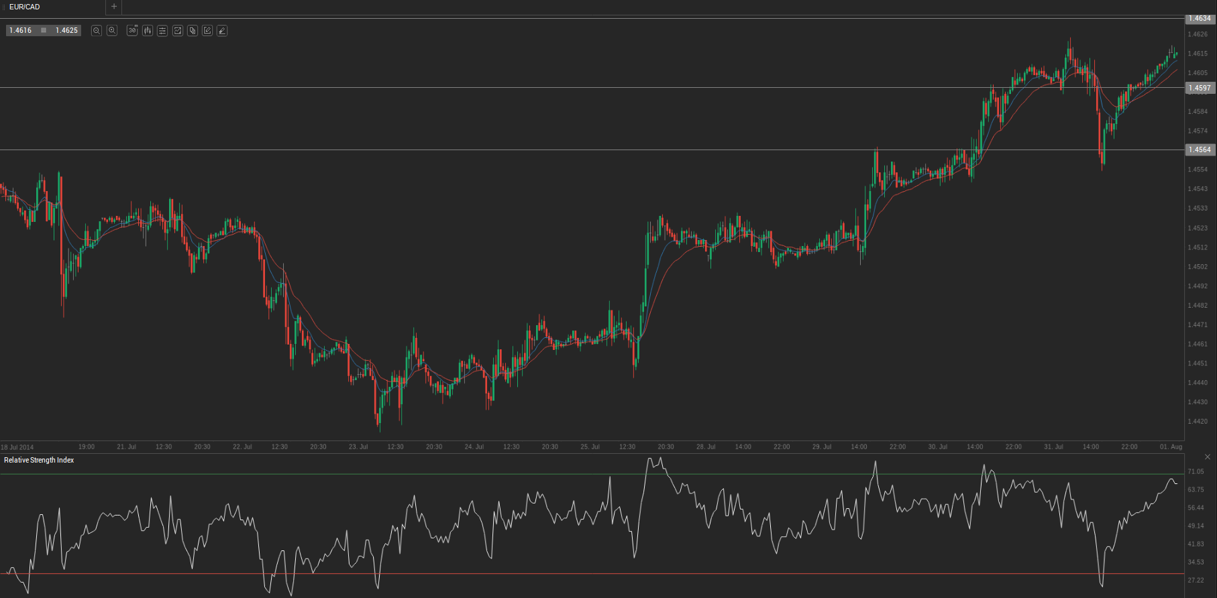Change the candlestick chart type
The height and width of the screenshot is (598, 1217).
pyautogui.click(x=148, y=31)
